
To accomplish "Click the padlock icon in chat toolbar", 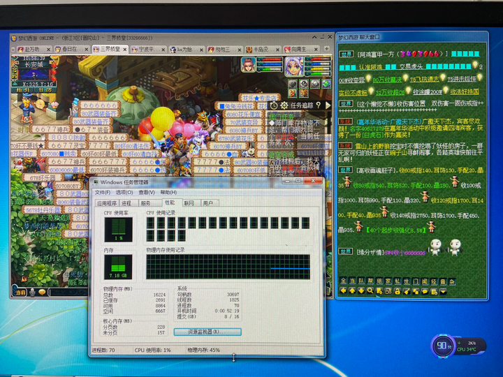I will tap(398, 291).
